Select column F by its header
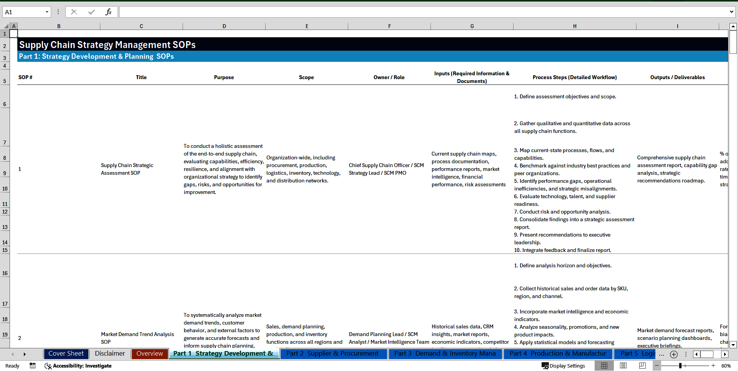738x371 pixels. pos(389,26)
